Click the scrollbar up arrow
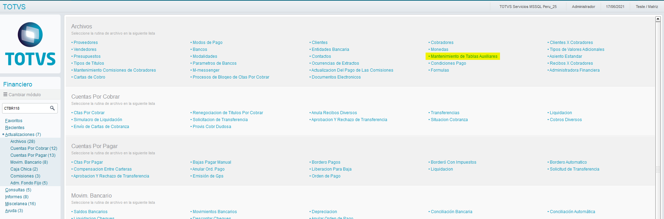 [658, 19]
